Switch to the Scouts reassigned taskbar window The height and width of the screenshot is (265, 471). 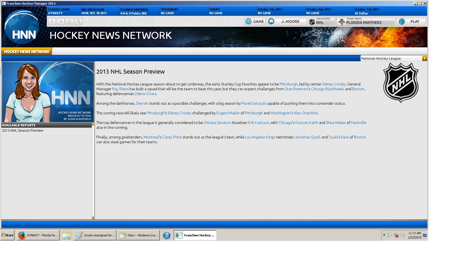[x=95, y=235]
